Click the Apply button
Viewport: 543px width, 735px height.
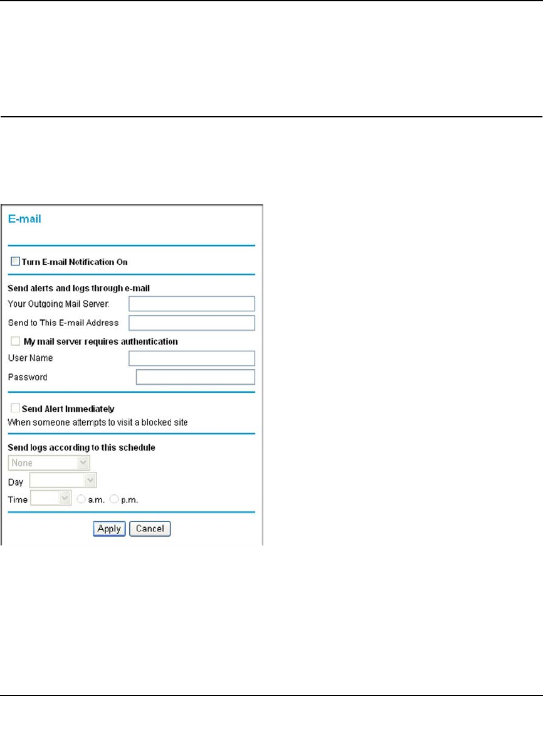point(109,528)
